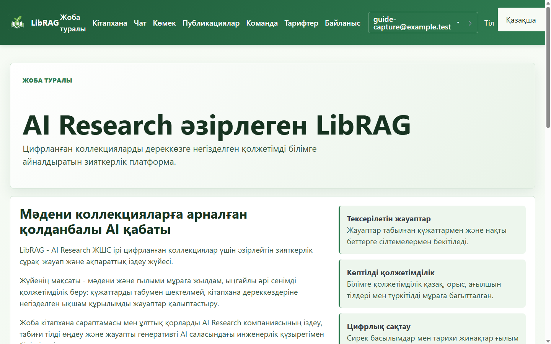Click the right chevron beside the account email
This screenshot has height=344, width=551.
[470, 23]
